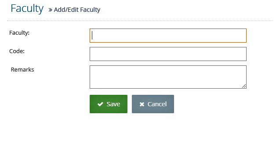Save the faculty record
This screenshot has height=158, width=276.
pyautogui.click(x=109, y=104)
